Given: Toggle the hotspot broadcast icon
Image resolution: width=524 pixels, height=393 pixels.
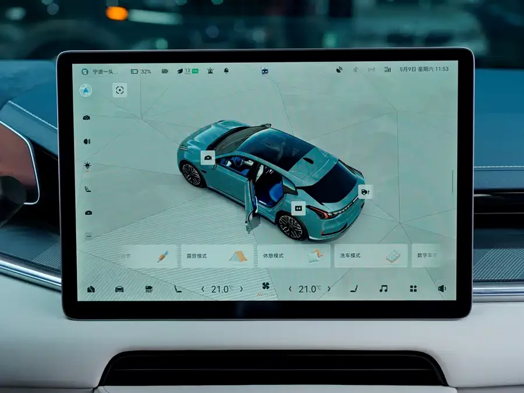Looking at the screenshot, I should [x=371, y=69].
